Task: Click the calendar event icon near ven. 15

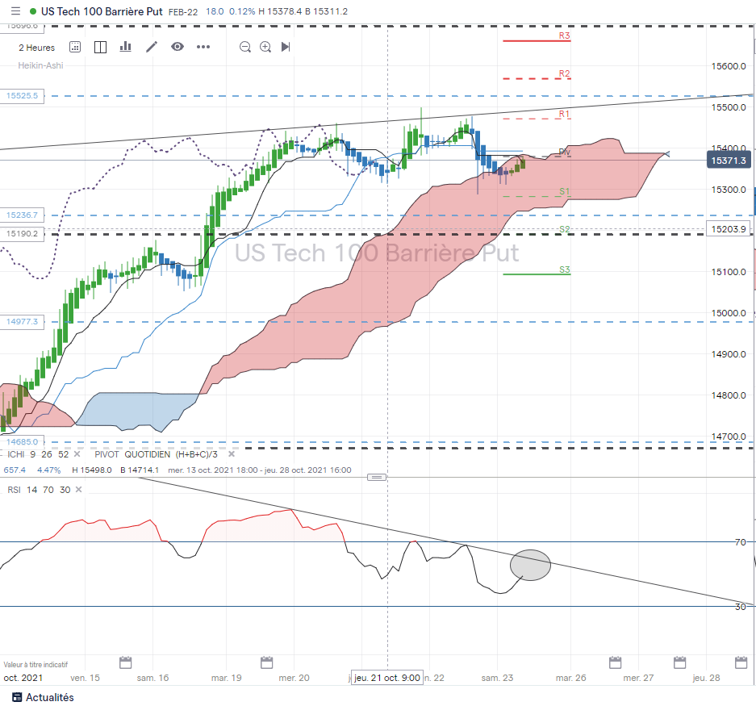Action: (125, 662)
